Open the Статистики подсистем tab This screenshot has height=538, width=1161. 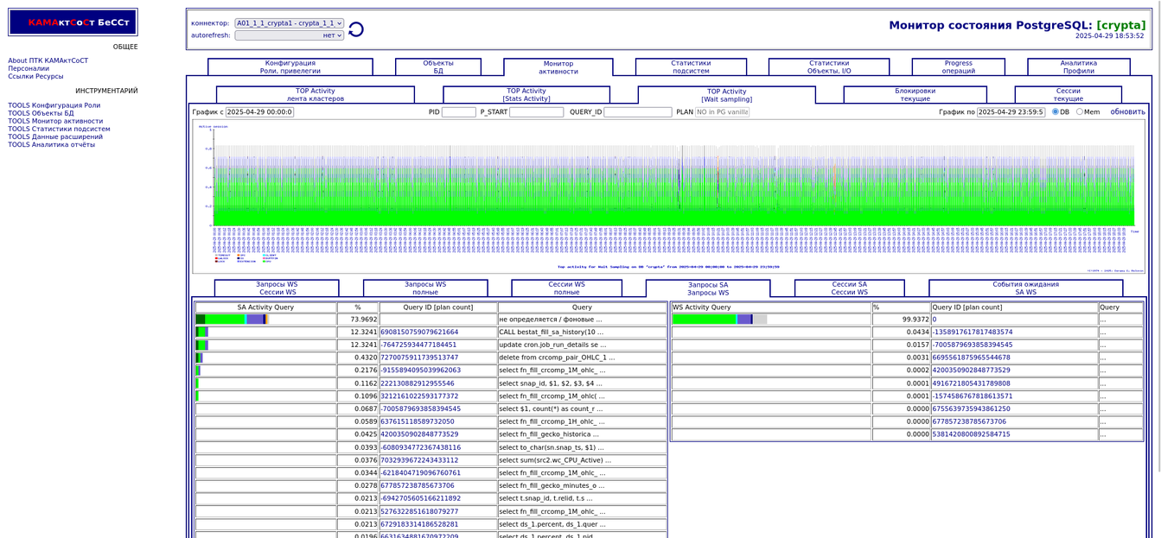691,67
